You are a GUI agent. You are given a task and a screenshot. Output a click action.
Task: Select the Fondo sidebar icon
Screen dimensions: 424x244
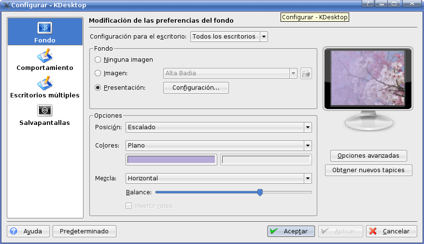pyautogui.click(x=45, y=28)
